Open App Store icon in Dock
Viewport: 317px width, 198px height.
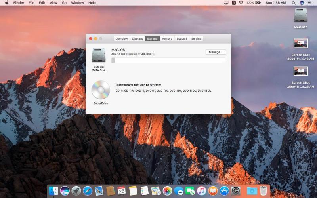click(224, 191)
